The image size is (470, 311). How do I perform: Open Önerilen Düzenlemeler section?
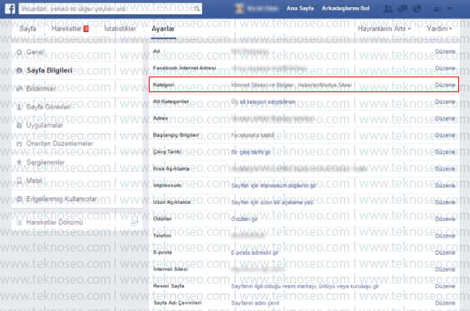[77, 144]
